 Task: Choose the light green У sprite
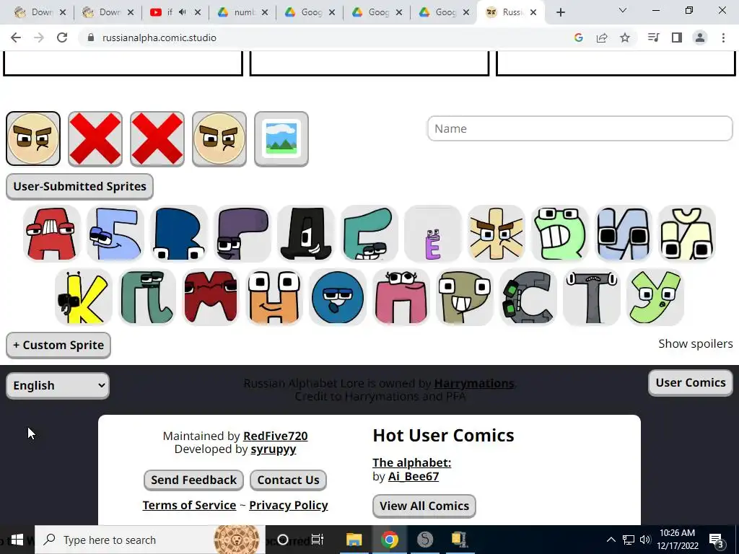pyautogui.click(x=655, y=296)
